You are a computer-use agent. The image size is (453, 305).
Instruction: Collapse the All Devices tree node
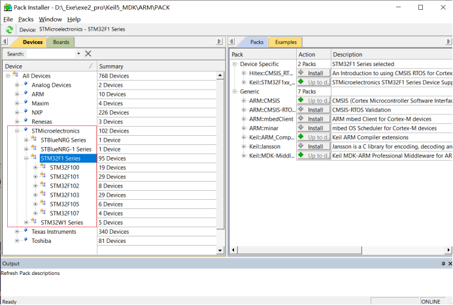[8, 76]
